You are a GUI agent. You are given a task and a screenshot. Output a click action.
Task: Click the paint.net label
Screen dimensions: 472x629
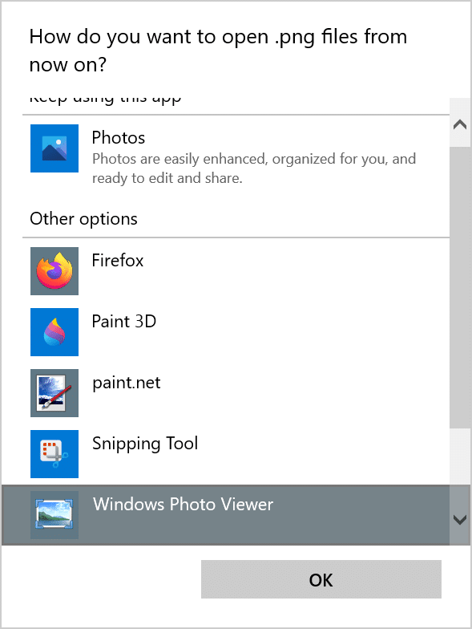coord(127,383)
